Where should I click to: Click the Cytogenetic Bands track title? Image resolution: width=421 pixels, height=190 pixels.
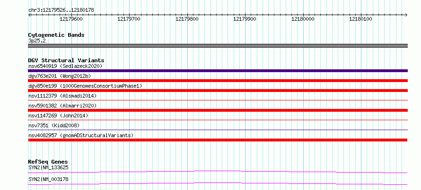(x=56, y=35)
